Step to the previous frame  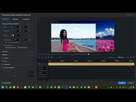46,58
